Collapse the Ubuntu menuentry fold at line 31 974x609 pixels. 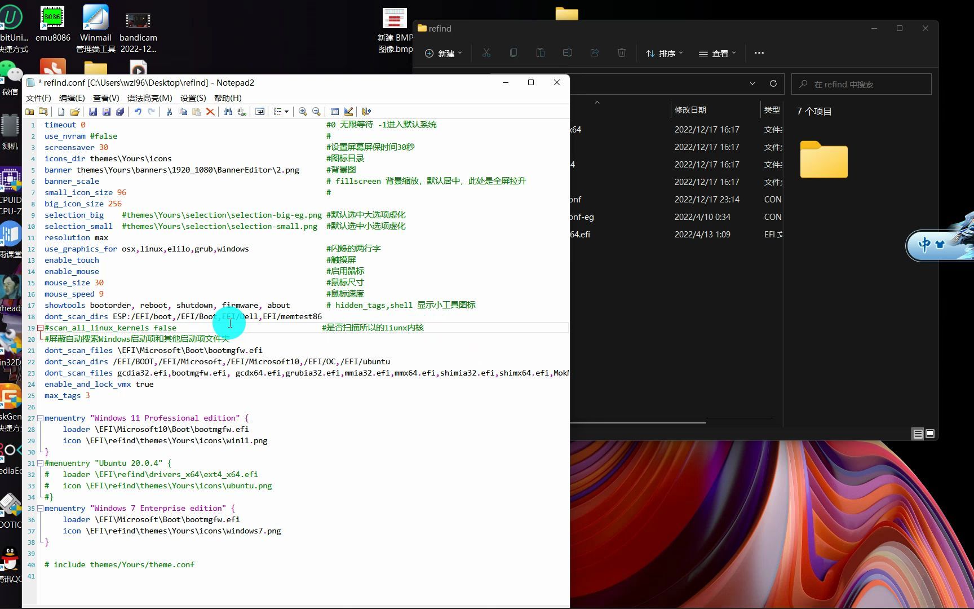tap(40, 463)
